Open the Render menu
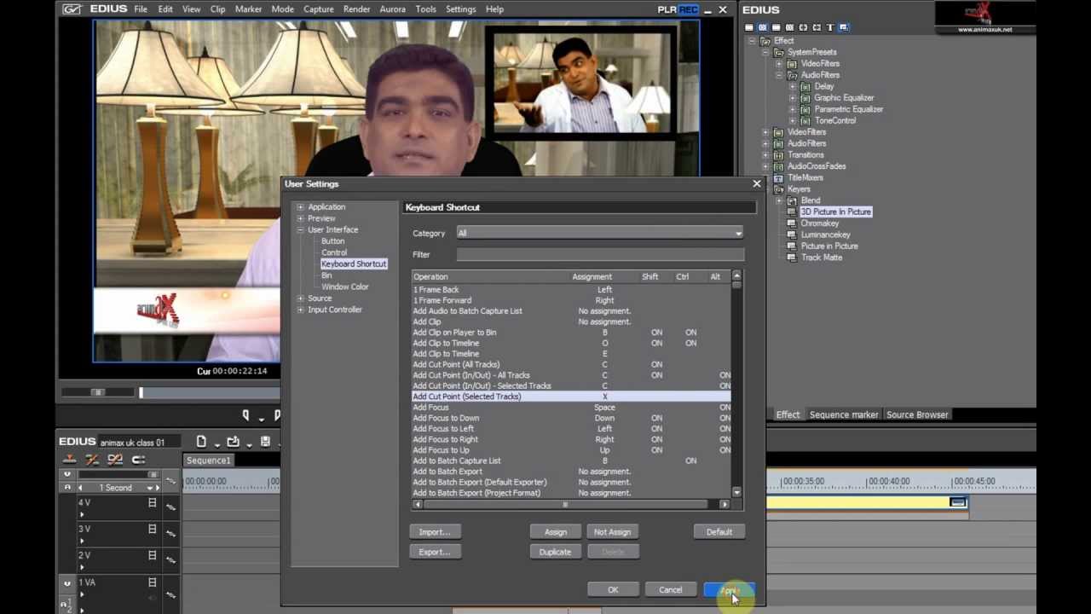This screenshot has height=614, width=1091. tap(356, 9)
